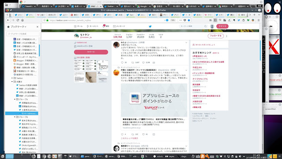Click the ツイート button under profile info
This screenshot has height=159, width=282.
click(91, 52)
